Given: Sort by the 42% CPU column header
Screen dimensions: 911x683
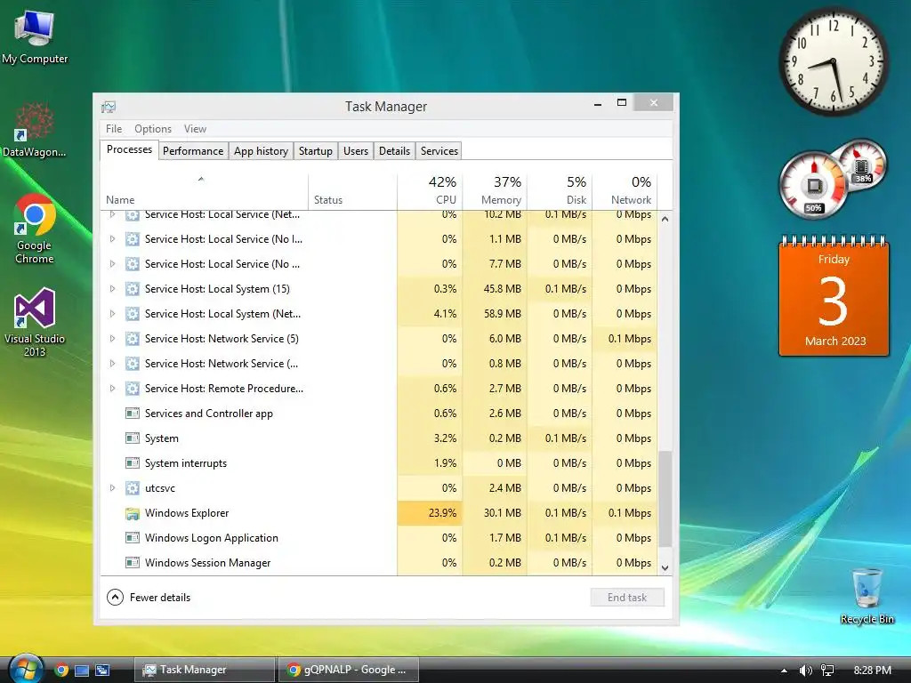Looking at the screenshot, I should click(x=430, y=191).
